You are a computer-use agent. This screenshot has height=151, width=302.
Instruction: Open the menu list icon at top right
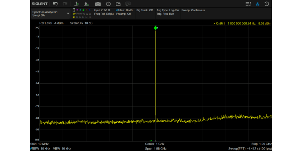tap(248, 4)
